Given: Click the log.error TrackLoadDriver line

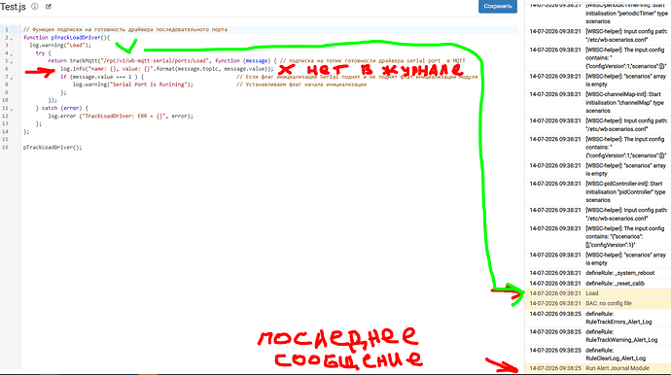Looking at the screenshot, I should (x=121, y=116).
